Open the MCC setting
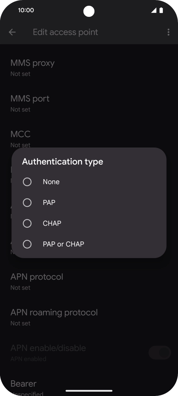The width and height of the screenshot is (178, 396). [x=89, y=139]
